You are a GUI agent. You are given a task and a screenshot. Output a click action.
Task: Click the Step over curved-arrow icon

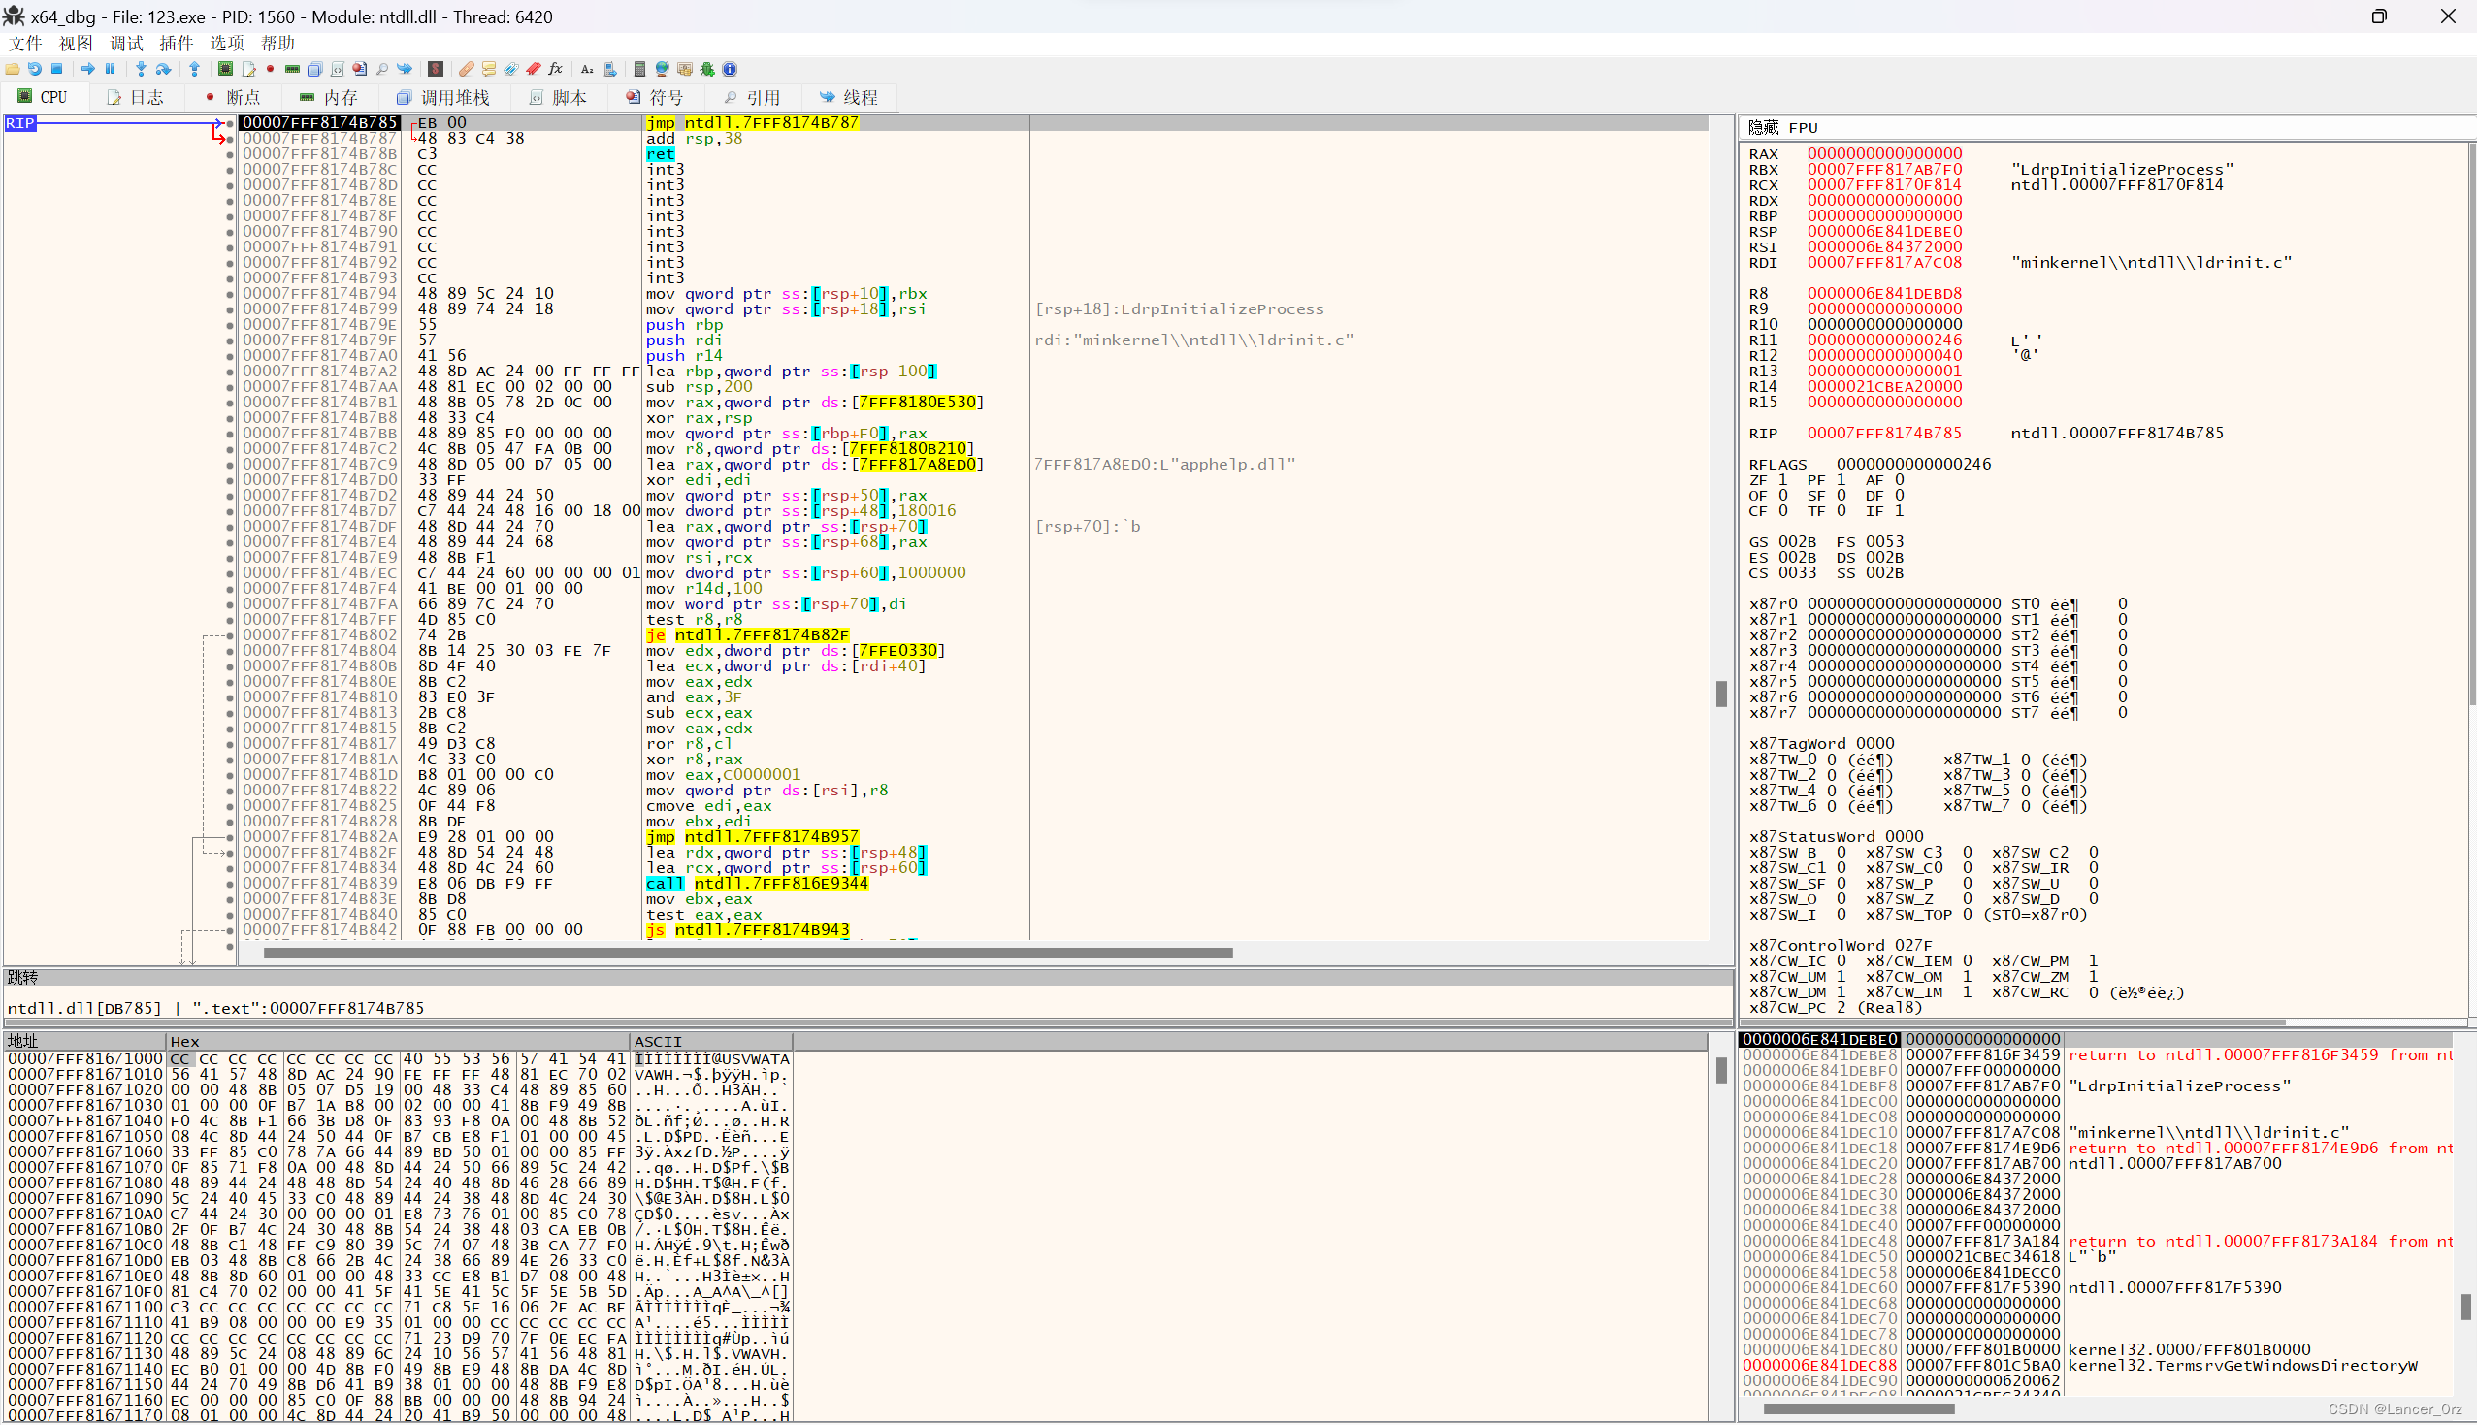163,70
